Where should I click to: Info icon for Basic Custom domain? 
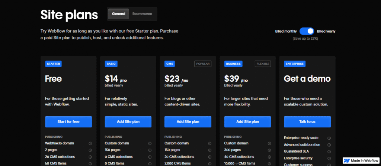pos(150,143)
